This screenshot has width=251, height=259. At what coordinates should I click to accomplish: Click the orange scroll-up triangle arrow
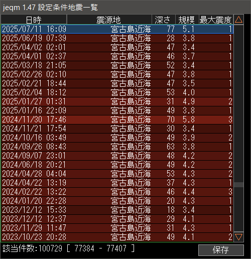[238, 20]
